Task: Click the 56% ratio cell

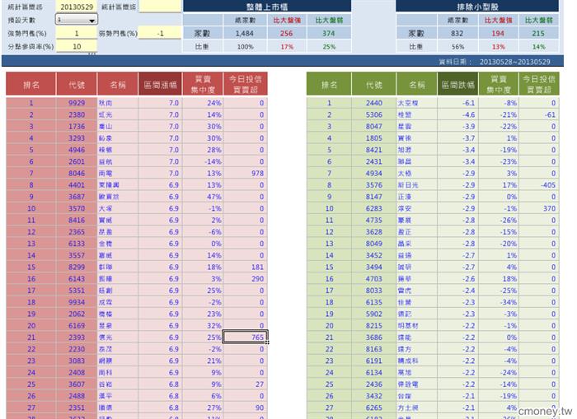Action: [457, 47]
